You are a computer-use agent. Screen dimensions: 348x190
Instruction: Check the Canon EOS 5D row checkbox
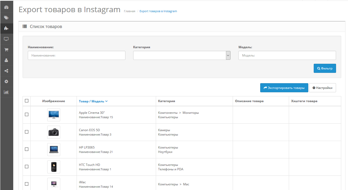point(26,132)
